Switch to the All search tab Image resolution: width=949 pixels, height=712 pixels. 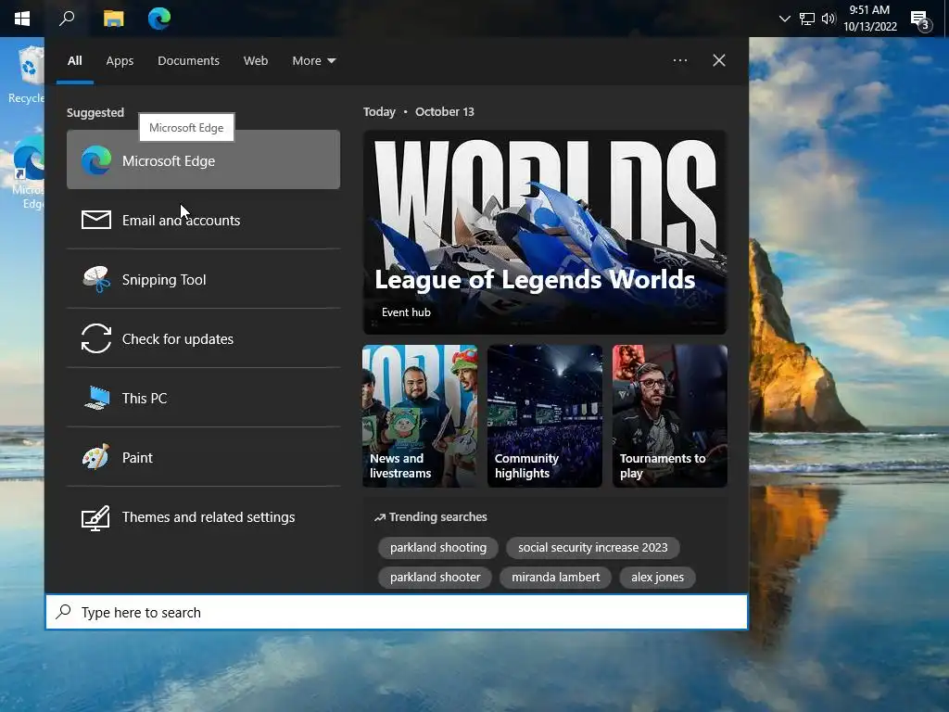(74, 60)
